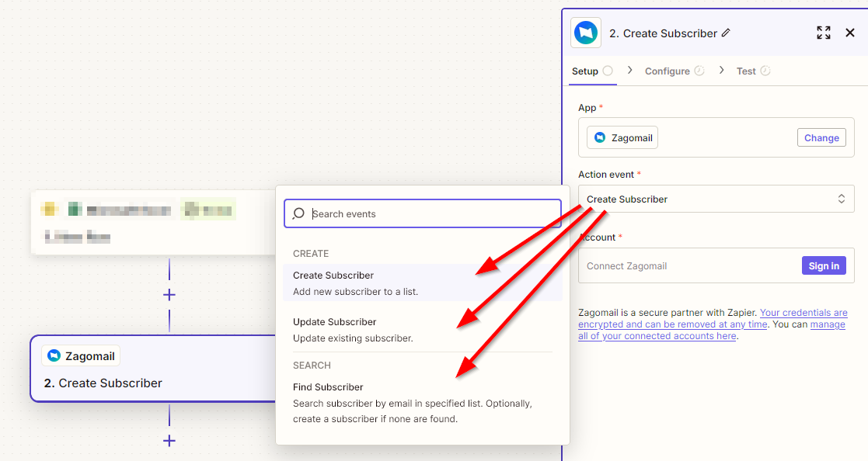
Task: Click the status circle beside Setup
Action: (x=608, y=71)
